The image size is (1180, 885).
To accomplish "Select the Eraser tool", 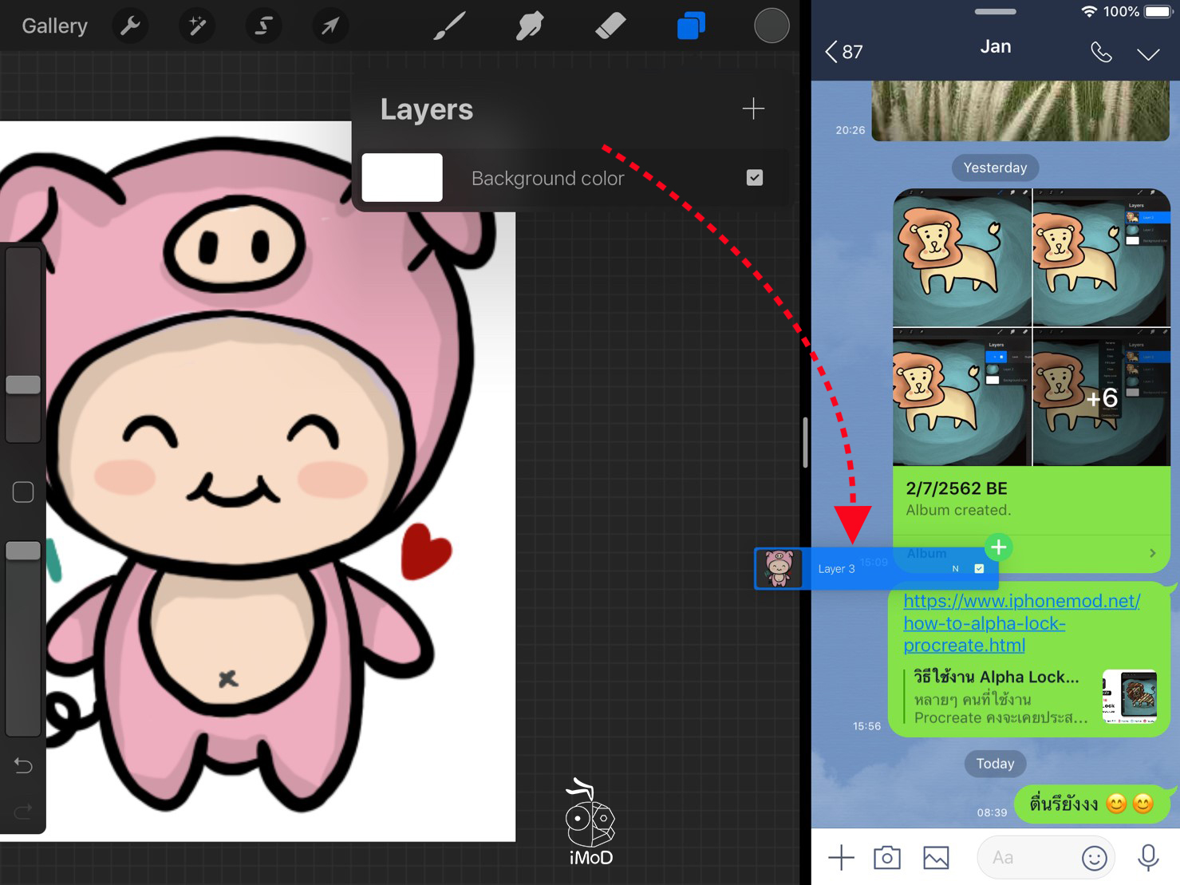I will click(x=610, y=26).
